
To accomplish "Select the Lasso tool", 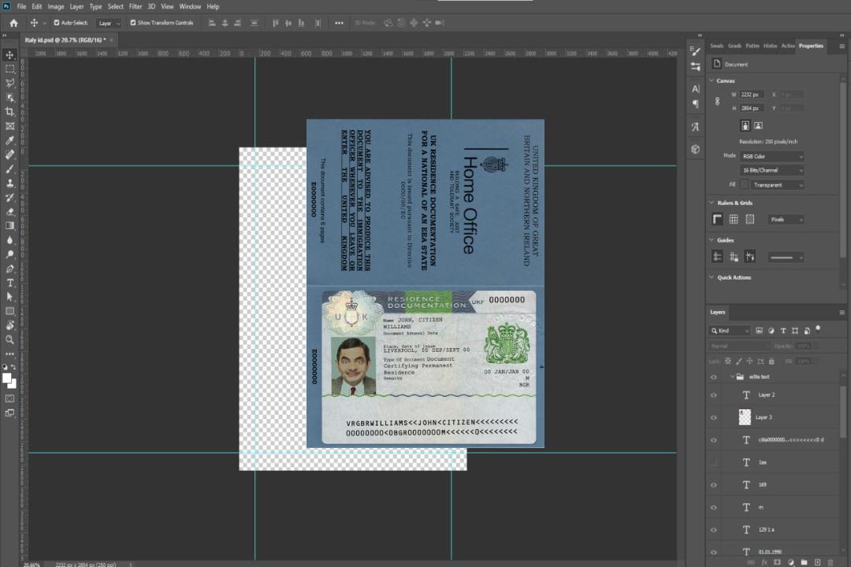I will point(9,83).
